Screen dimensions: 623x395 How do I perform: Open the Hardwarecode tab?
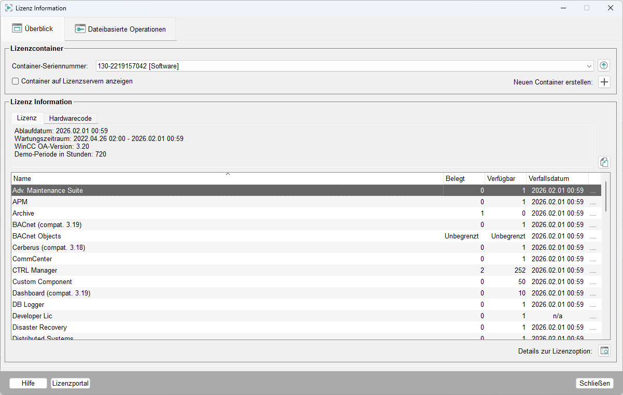click(70, 119)
